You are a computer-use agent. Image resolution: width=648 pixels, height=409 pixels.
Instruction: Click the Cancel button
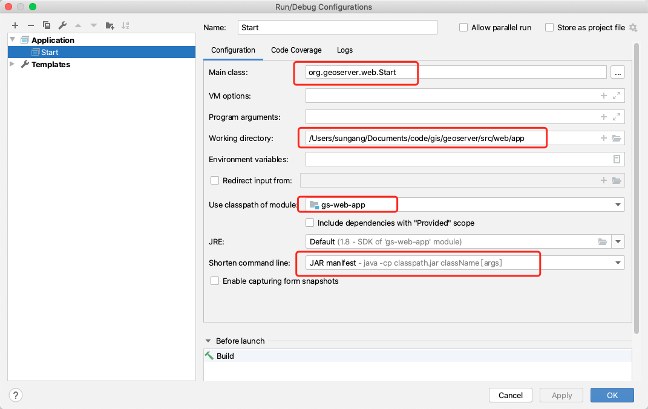pyautogui.click(x=510, y=395)
